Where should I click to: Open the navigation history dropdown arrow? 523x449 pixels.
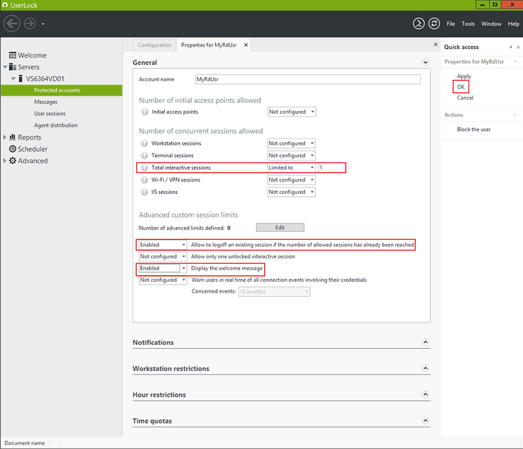43,24
